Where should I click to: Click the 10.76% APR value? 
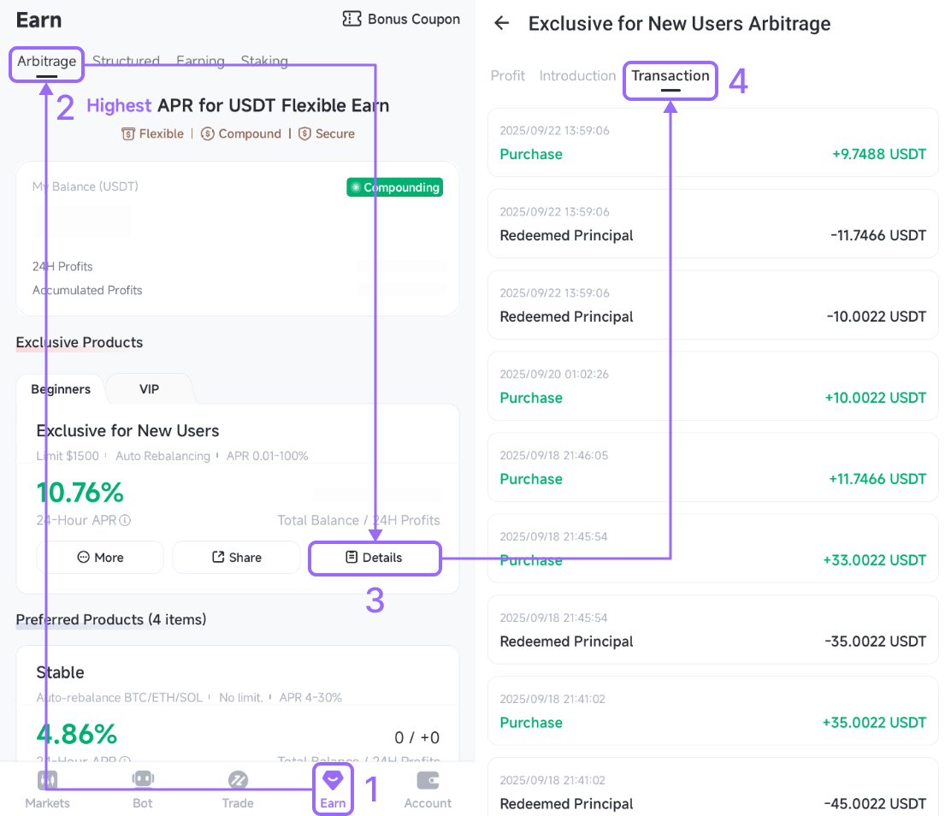point(80,492)
